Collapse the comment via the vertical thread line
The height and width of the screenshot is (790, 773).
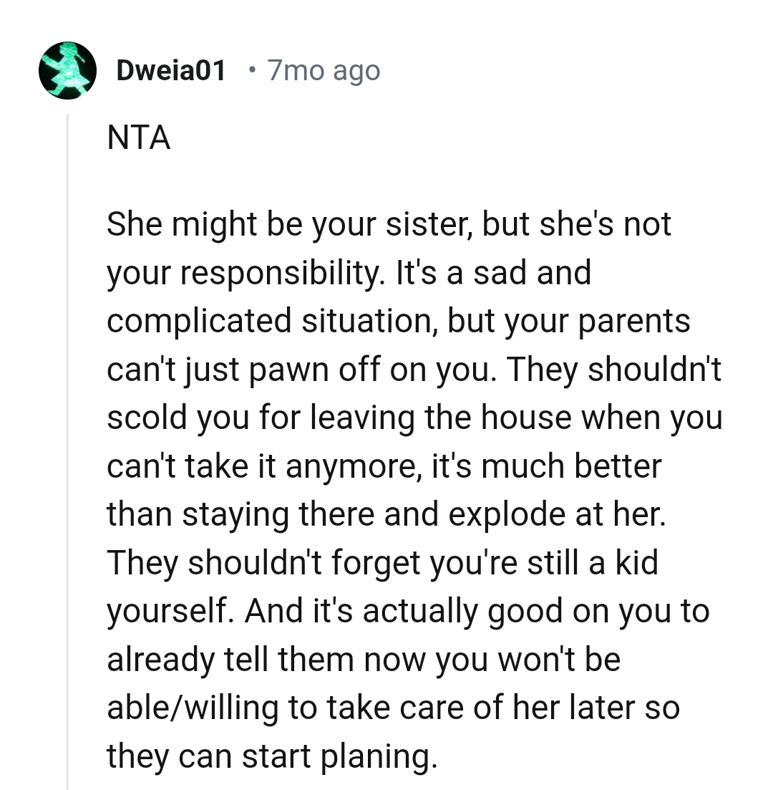(x=68, y=451)
